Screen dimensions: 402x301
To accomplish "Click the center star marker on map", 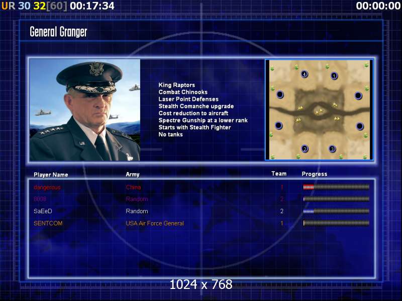I will (x=319, y=111).
